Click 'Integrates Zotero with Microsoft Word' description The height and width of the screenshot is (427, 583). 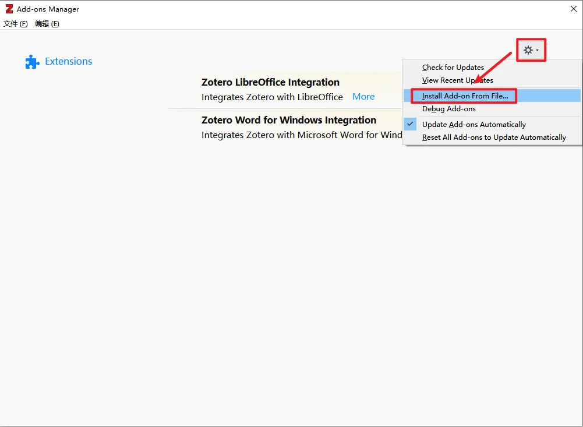pos(302,135)
